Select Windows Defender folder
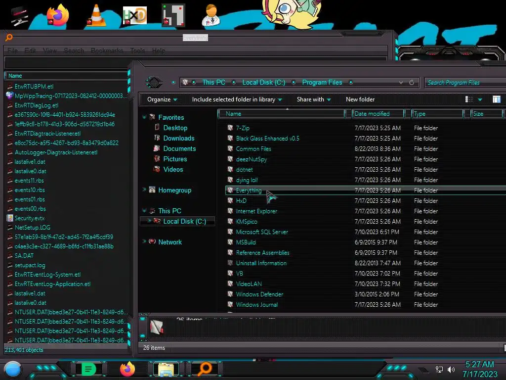This screenshot has height=380, width=506. pos(366,294)
